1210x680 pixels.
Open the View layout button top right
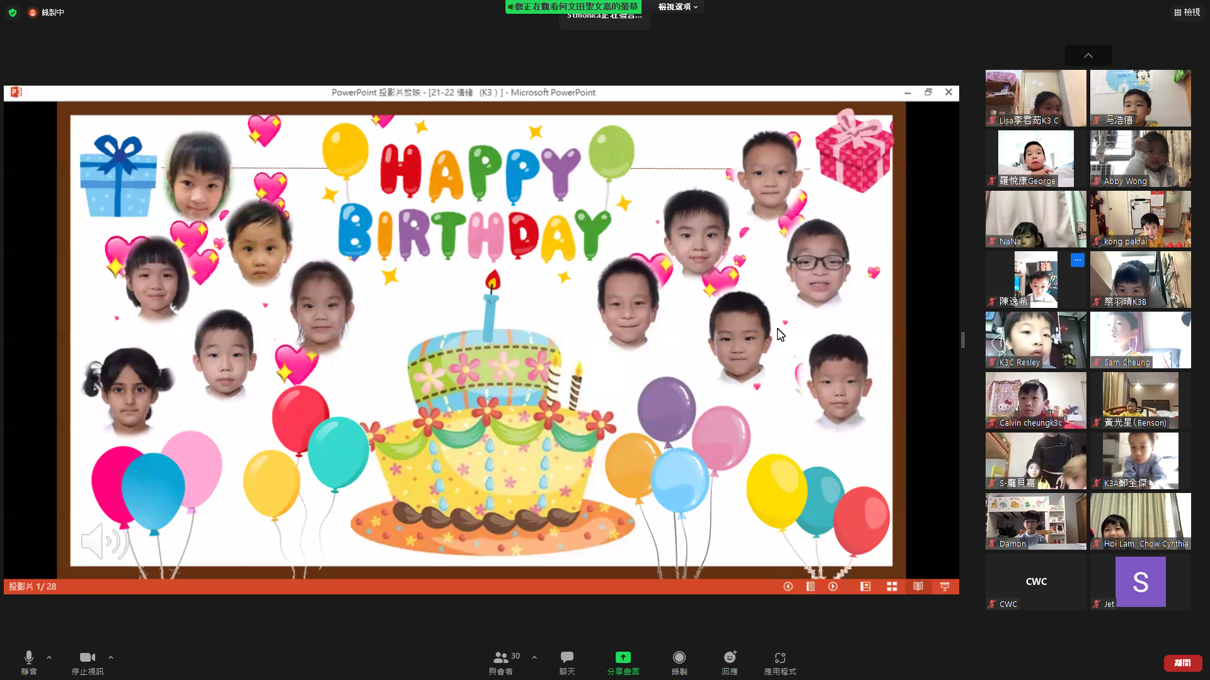1187,12
